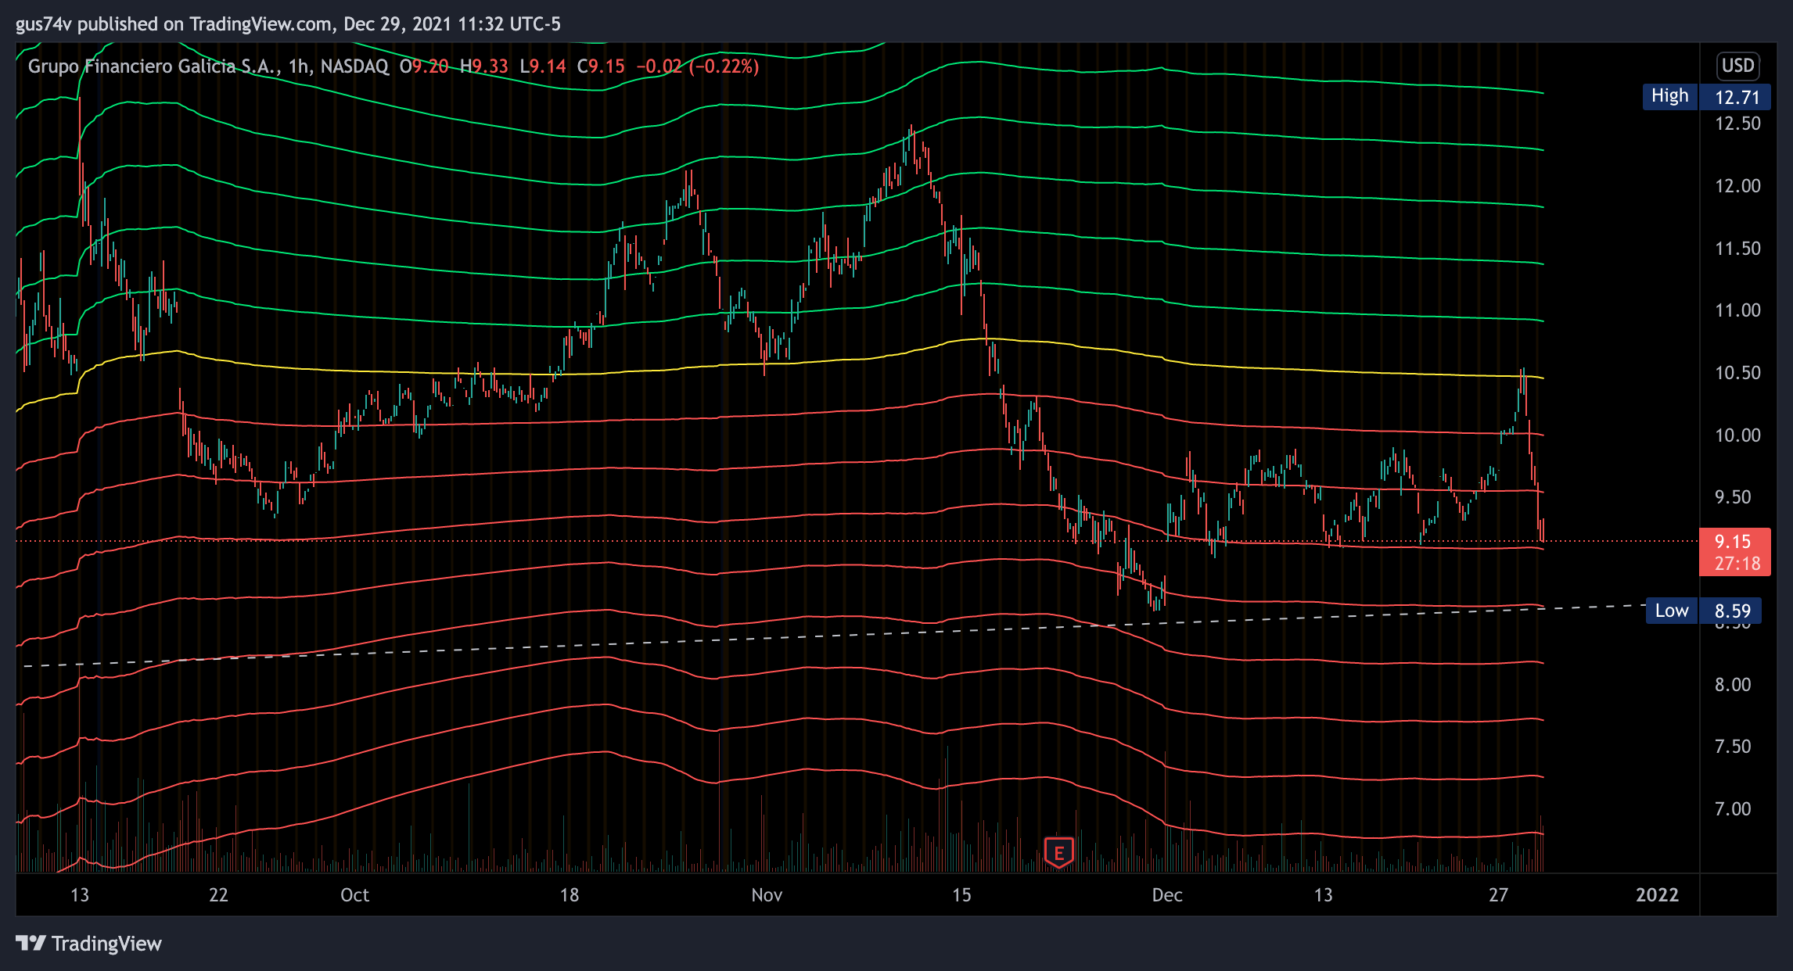Screen dimensions: 1793x971
Task: Click the 8.00 price axis label
Action: (1733, 685)
